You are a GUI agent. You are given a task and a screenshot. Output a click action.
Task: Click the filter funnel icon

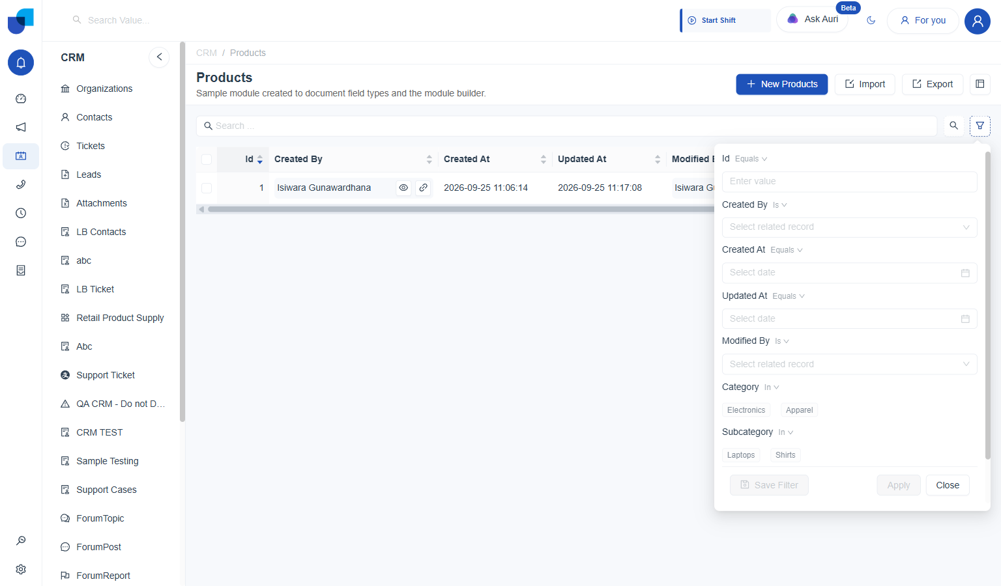coord(979,126)
